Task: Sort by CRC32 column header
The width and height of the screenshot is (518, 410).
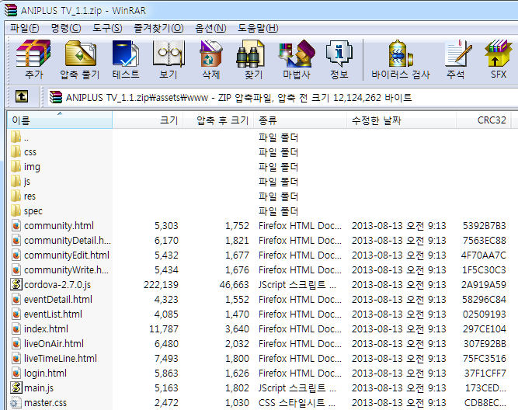Action: 484,120
